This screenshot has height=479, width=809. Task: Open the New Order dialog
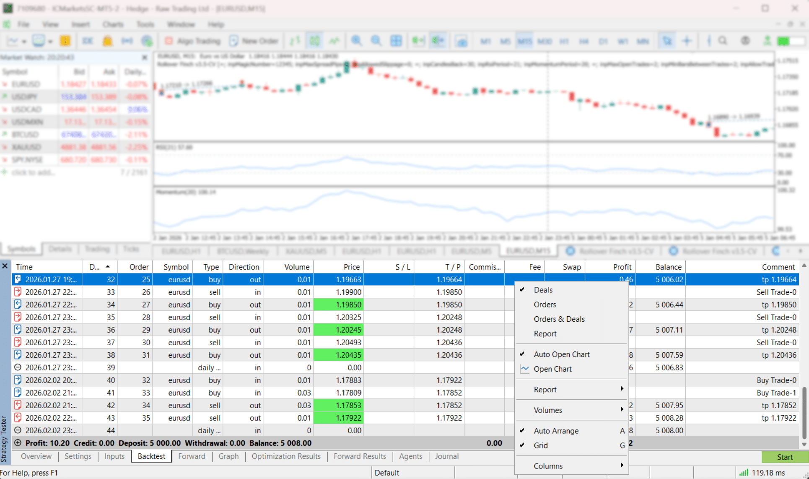point(254,41)
